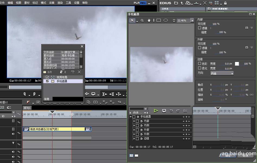Click the undo arrow in mask keyframe toolbar

coord(171,111)
